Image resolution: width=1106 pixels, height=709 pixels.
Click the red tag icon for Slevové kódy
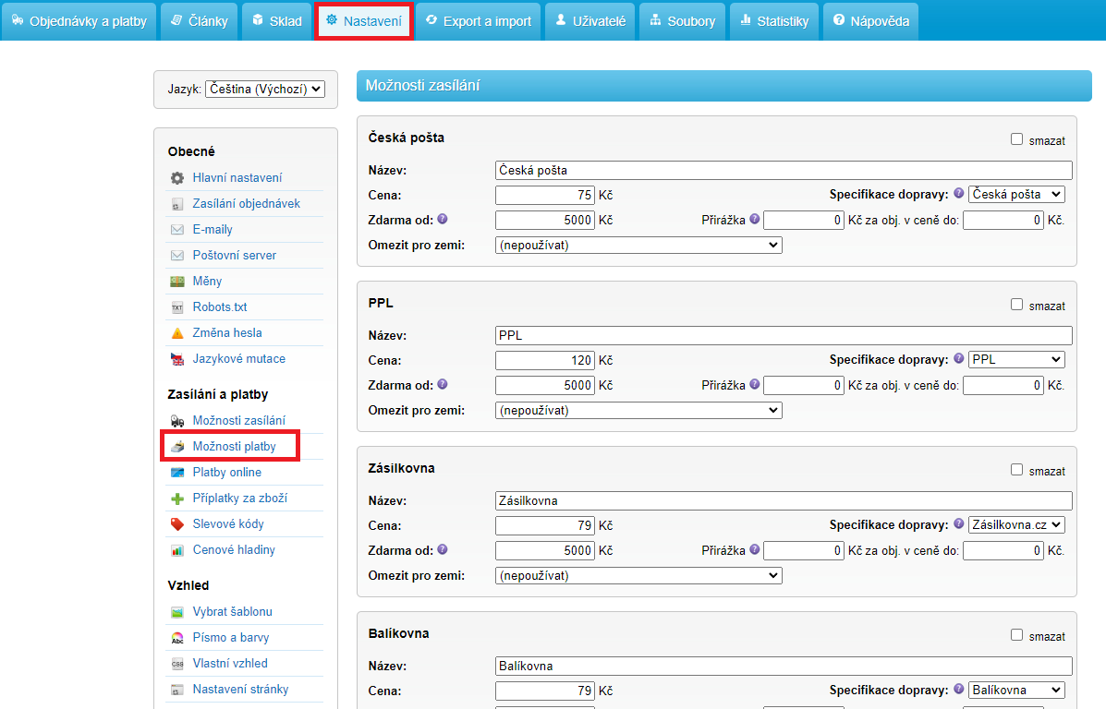(x=176, y=524)
